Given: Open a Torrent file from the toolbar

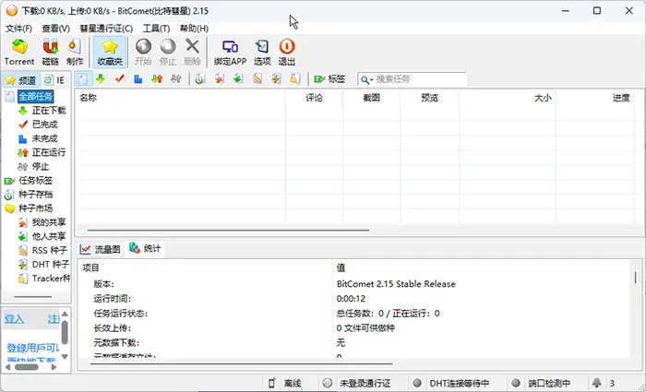Looking at the screenshot, I should [x=19, y=52].
